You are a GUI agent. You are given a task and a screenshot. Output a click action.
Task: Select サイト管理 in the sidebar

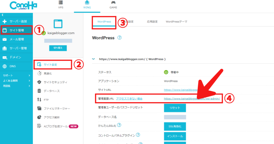[17, 30]
